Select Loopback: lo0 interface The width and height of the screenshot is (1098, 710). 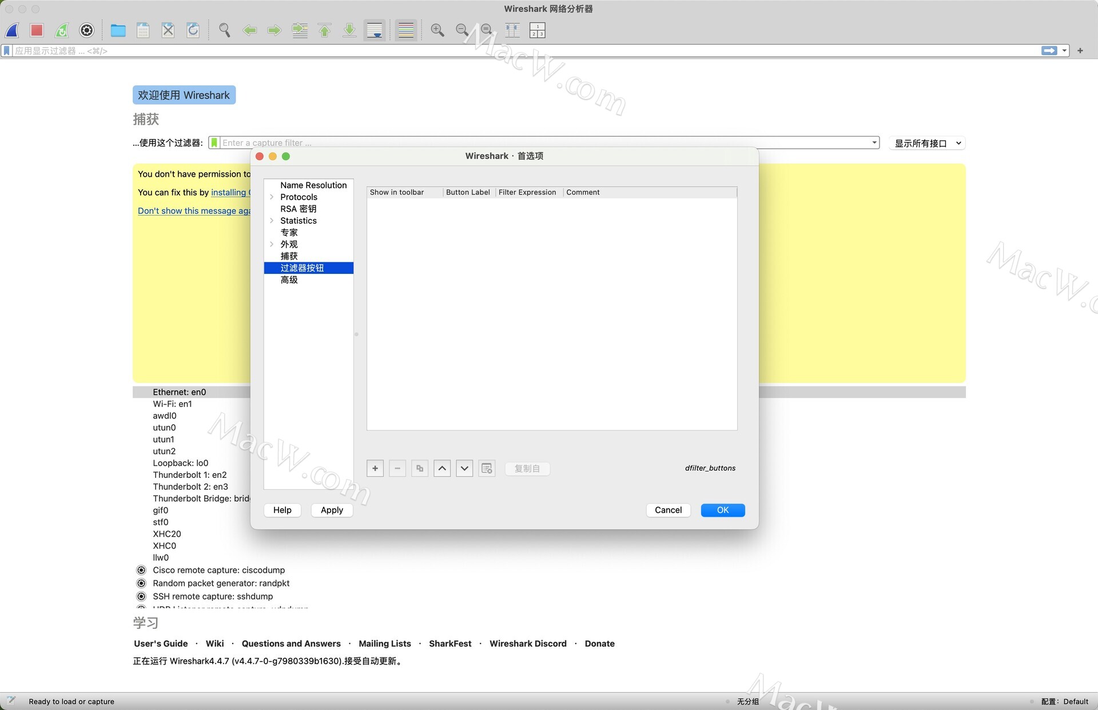180,463
